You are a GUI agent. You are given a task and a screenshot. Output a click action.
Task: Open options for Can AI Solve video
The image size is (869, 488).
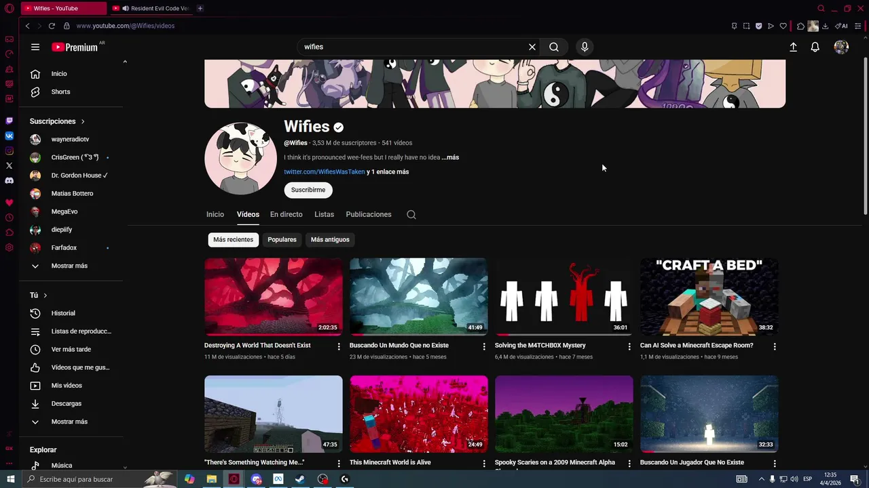[775, 346]
